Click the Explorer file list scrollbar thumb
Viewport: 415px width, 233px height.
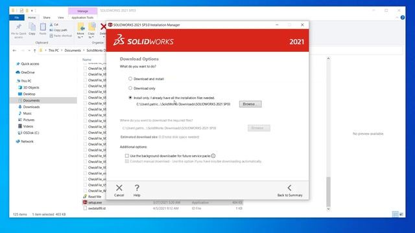tap(328, 192)
